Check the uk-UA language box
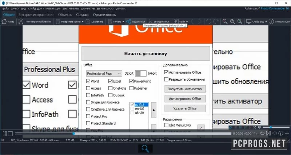 [x=132, y=113]
